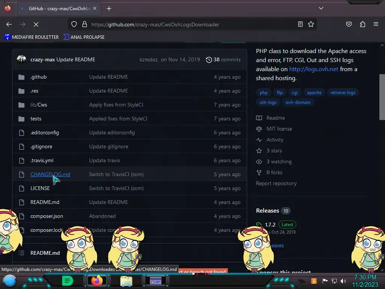The image size is (385, 289).
Task: Open the CHANGELOG.md file
Action: pos(50,174)
